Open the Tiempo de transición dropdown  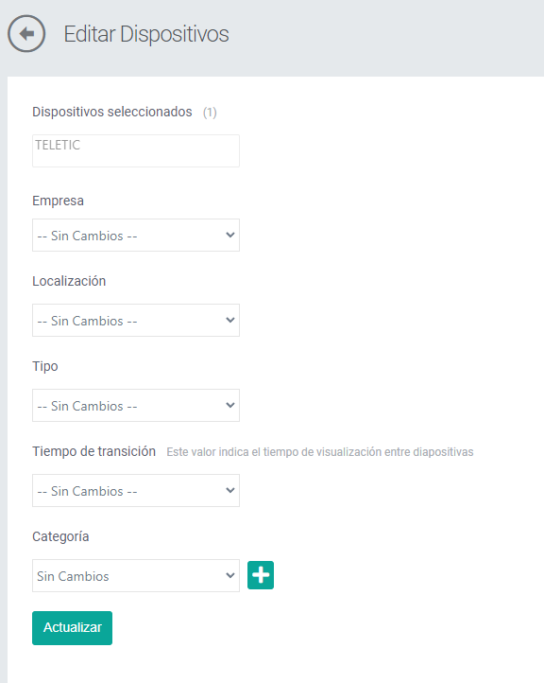(x=136, y=490)
